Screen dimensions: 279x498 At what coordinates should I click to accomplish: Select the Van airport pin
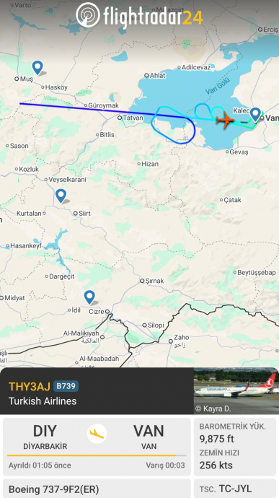click(255, 115)
